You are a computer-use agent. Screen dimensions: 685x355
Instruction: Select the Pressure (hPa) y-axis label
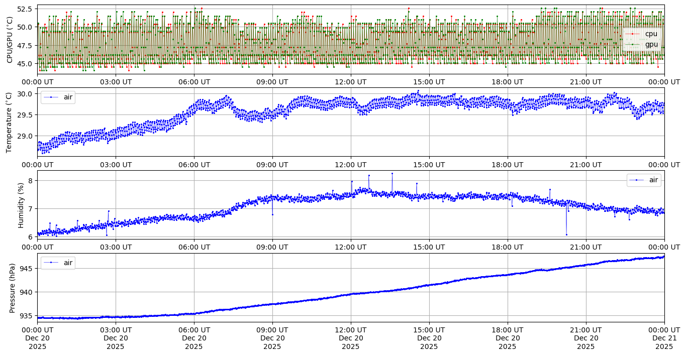(x=13, y=288)
